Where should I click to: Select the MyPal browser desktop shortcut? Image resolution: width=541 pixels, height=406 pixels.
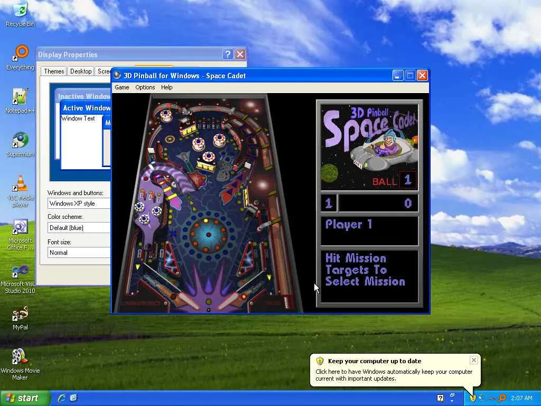[x=20, y=318]
